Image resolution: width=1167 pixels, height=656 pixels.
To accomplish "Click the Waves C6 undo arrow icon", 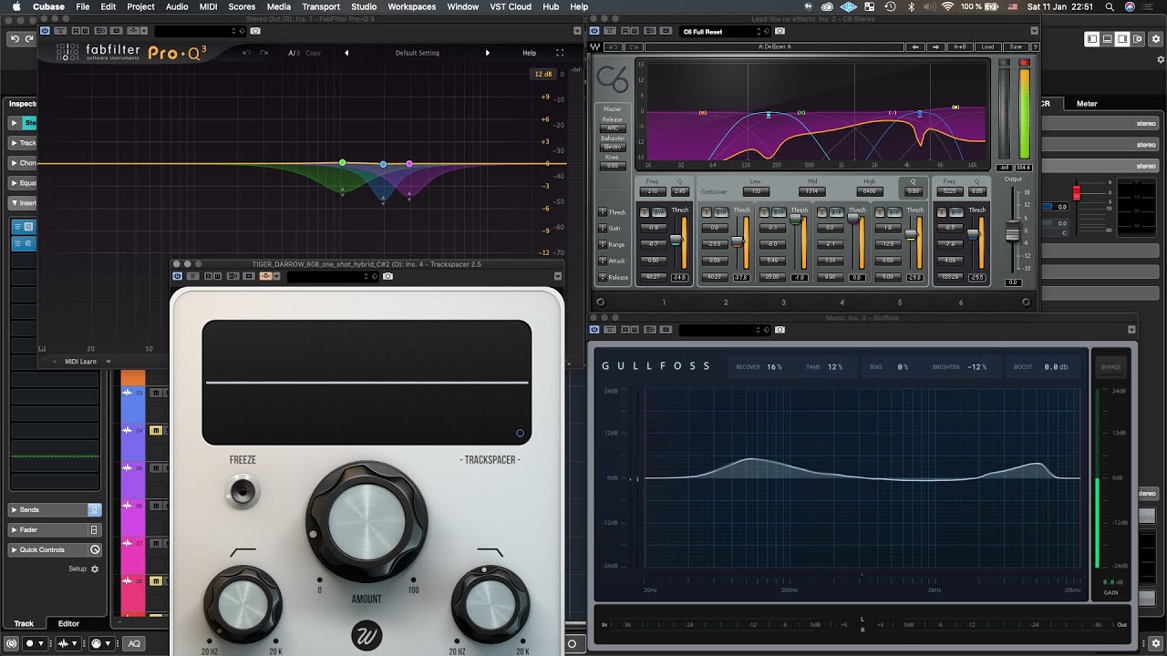I will tap(614, 46).
